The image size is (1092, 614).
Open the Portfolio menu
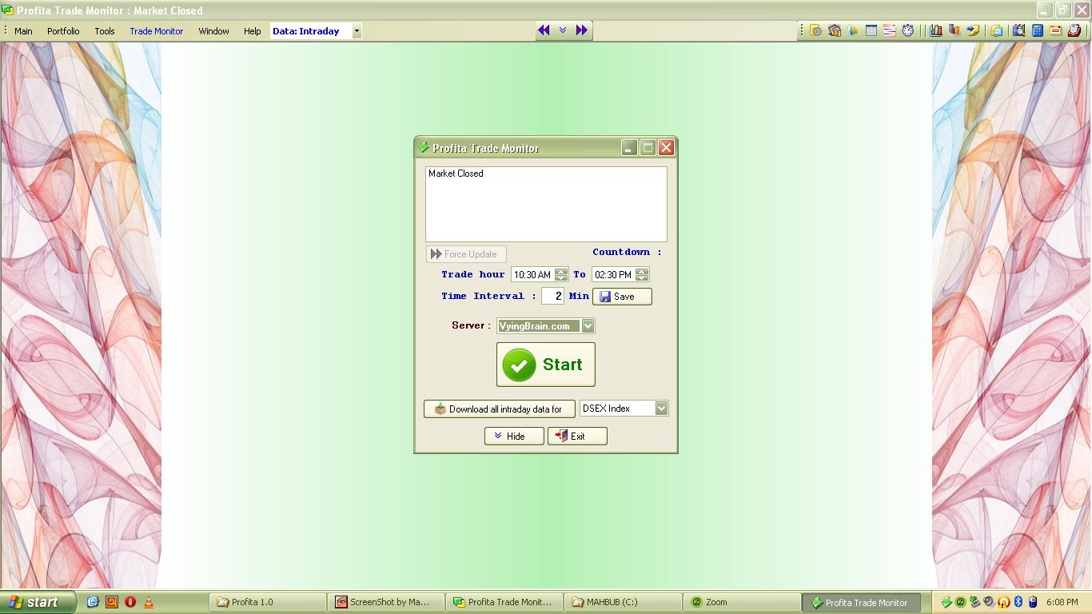(x=63, y=31)
